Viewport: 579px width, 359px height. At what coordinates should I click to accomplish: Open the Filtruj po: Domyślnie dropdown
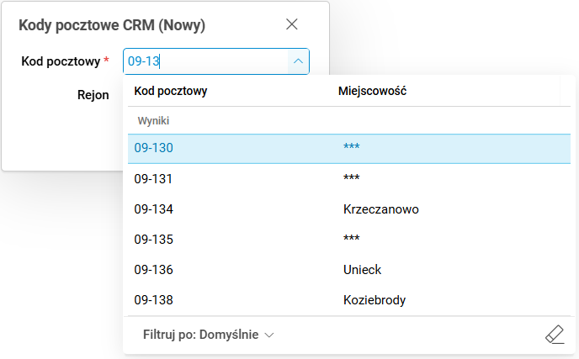(x=208, y=335)
